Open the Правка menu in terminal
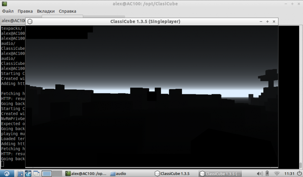The image size is (303, 177). point(25,11)
